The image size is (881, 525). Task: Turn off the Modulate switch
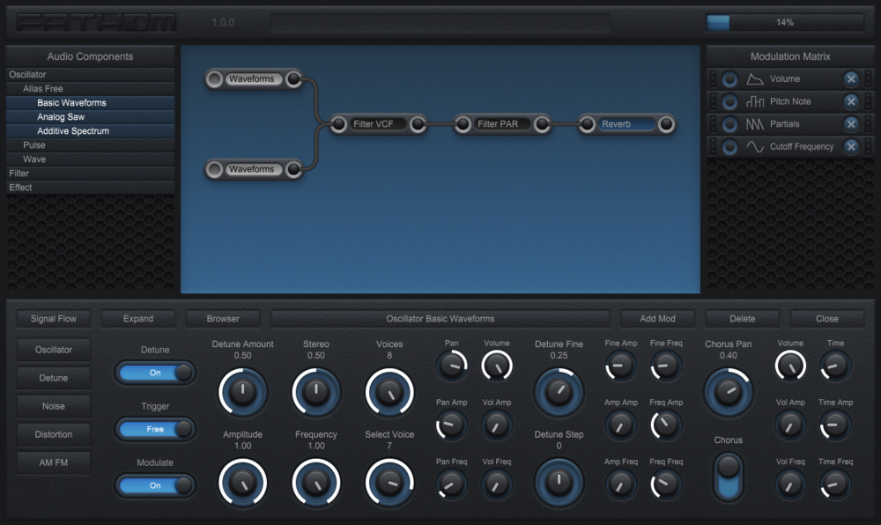pyautogui.click(x=155, y=485)
